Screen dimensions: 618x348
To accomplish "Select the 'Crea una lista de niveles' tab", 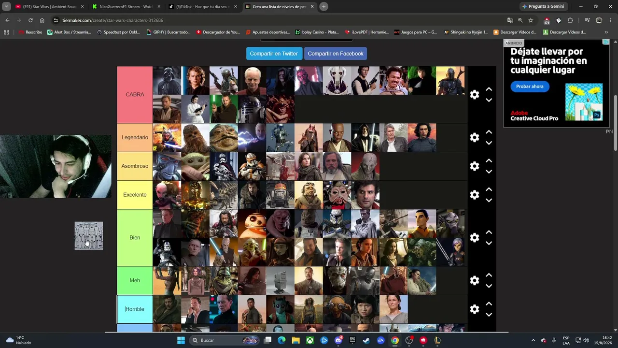I will 279,7.
